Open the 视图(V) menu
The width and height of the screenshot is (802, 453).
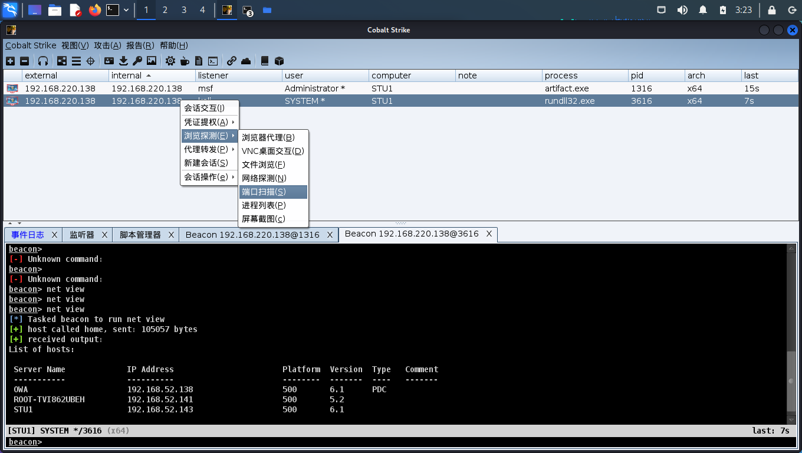[x=75, y=45]
